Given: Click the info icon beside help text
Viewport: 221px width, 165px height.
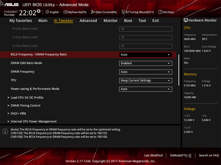Looking at the screenshot, I should coord(5,131).
